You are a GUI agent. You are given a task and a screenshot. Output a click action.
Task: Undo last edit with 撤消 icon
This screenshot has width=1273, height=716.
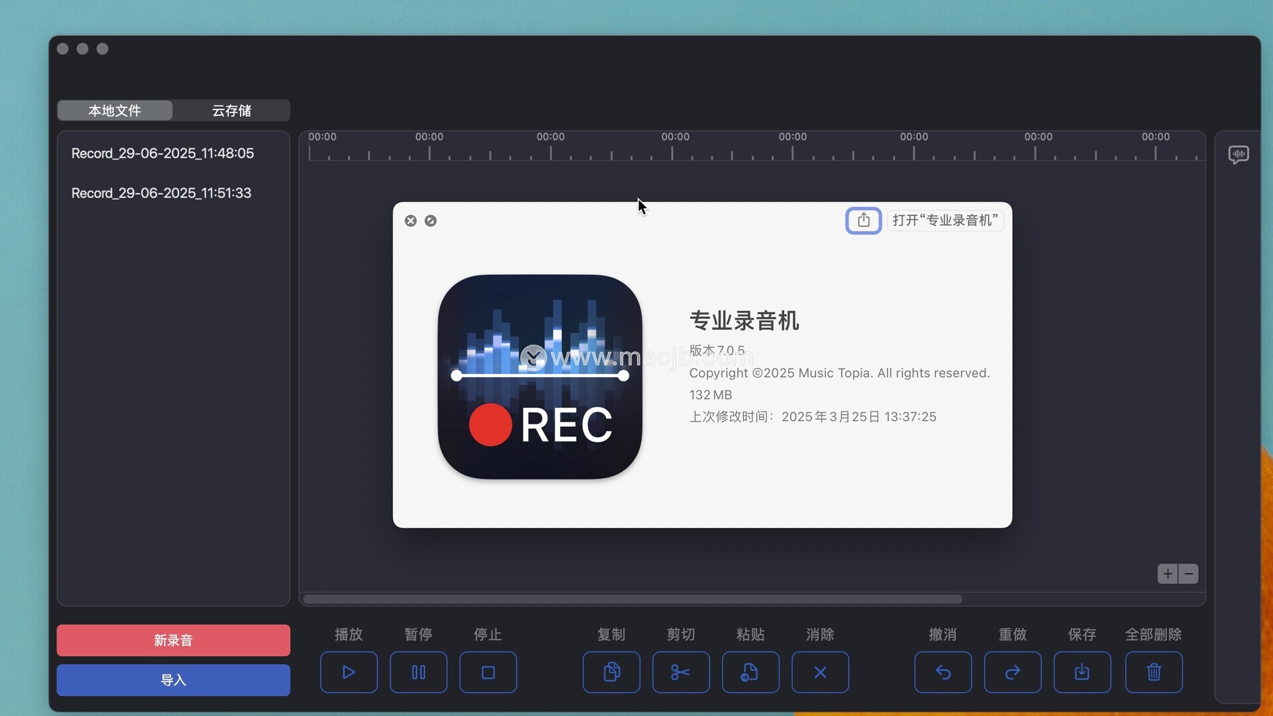(943, 672)
